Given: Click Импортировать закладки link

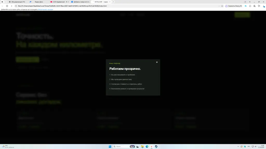Looking at the screenshot, I should click(45, 10).
